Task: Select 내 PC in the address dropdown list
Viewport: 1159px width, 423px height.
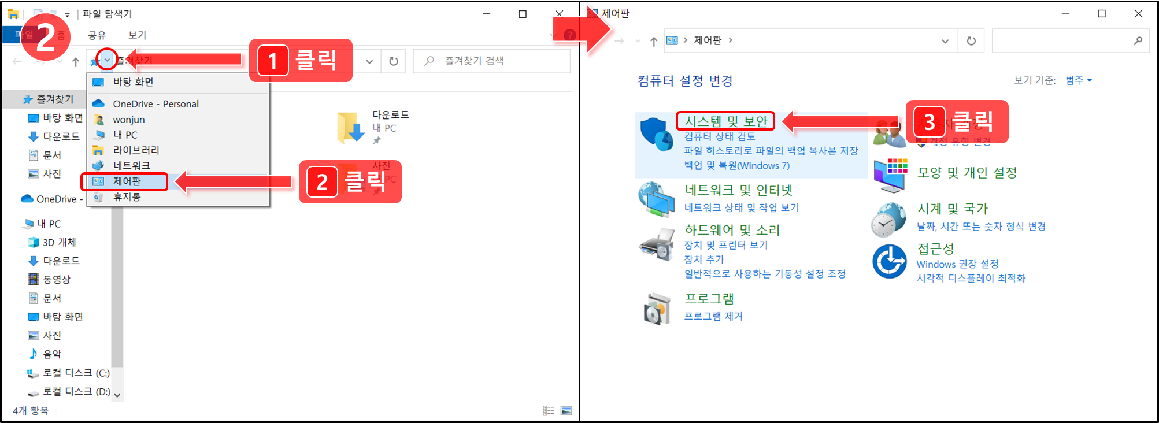Action: (x=178, y=135)
